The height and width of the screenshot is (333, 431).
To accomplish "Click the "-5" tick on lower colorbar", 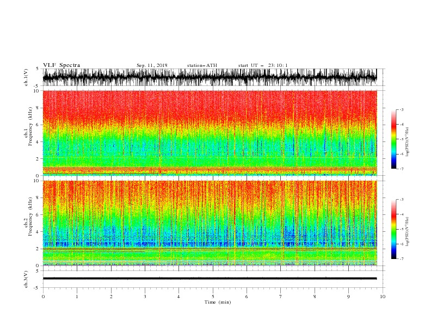I will [402, 229].
